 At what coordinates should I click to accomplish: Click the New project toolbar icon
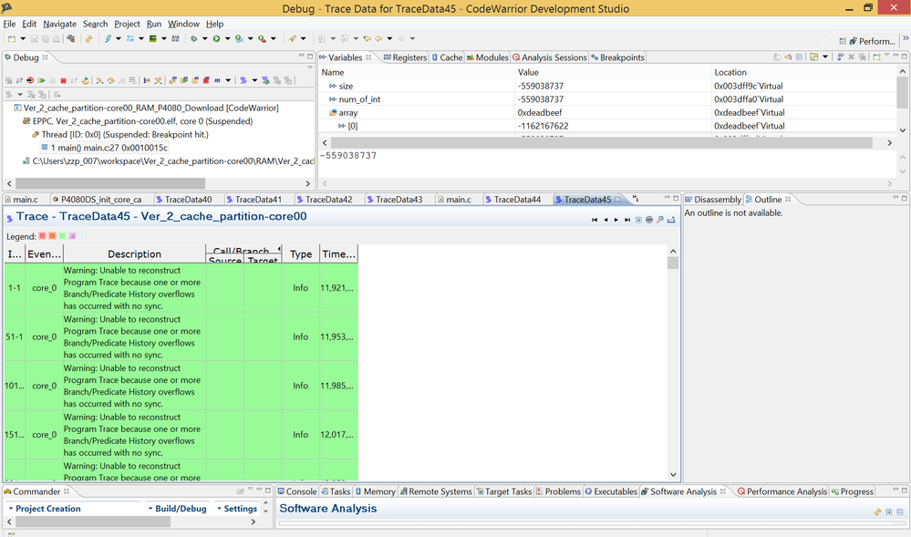[12, 38]
